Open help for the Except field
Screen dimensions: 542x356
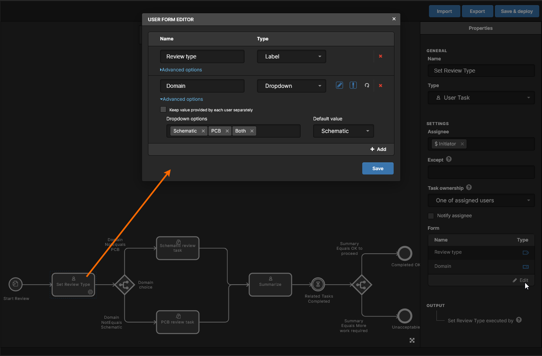pos(449,159)
